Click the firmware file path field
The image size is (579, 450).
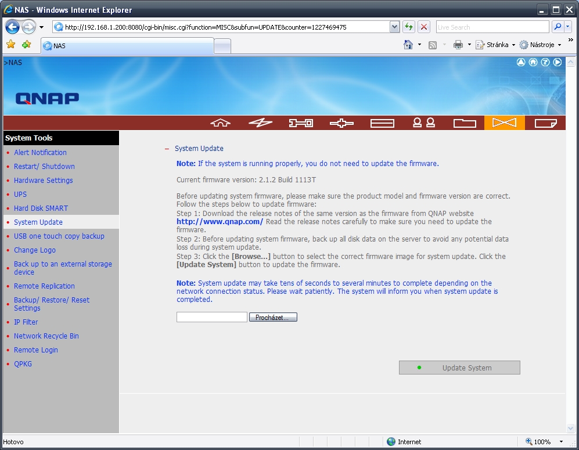click(x=211, y=317)
